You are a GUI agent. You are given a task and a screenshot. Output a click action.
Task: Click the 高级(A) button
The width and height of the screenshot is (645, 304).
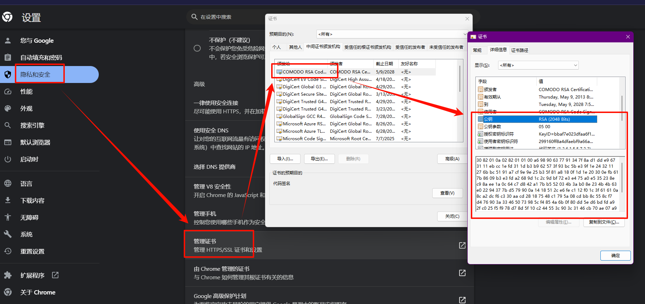[452, 159]
